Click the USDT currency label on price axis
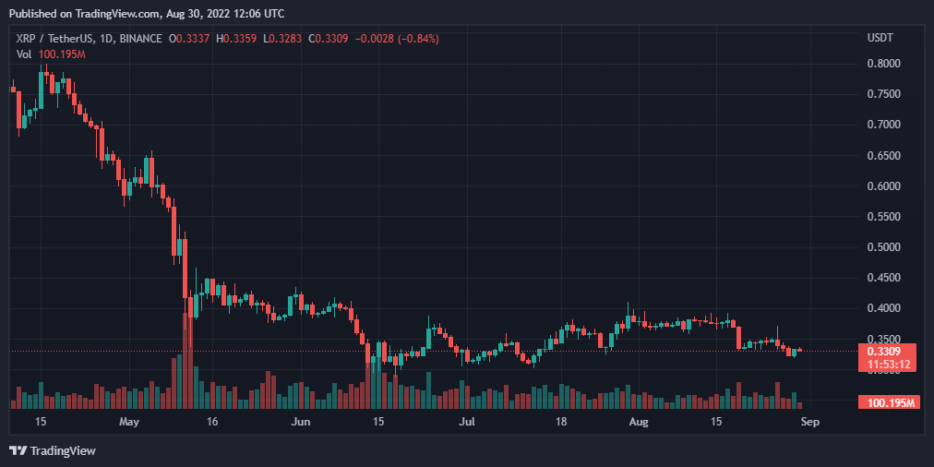This screenshot has width=934, height=467. pyautogui.click(x=880, y=38)
